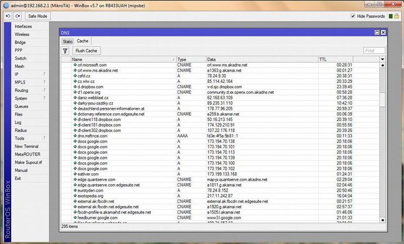The image size is (404, 244).
Task: Click the WinBox app icon in title bar
Action: coord(6,5)
